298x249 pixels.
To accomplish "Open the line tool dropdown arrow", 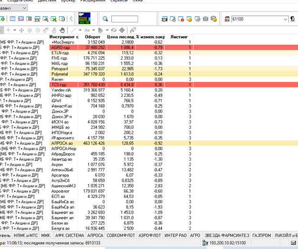I will (x=80, y=30).
